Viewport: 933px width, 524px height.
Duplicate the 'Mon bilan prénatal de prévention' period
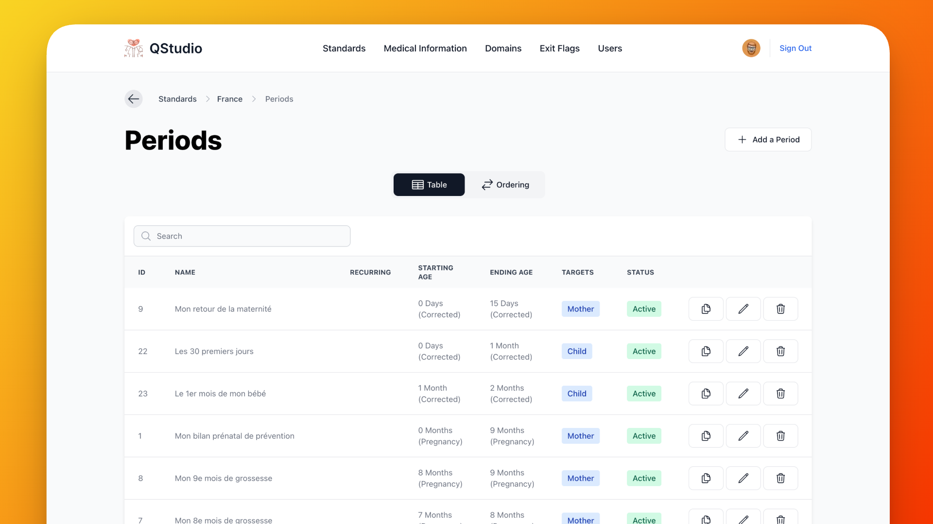(706, 436)
